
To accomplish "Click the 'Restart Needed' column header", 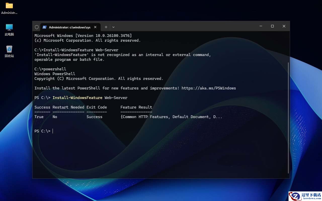I will coord(68,107).
